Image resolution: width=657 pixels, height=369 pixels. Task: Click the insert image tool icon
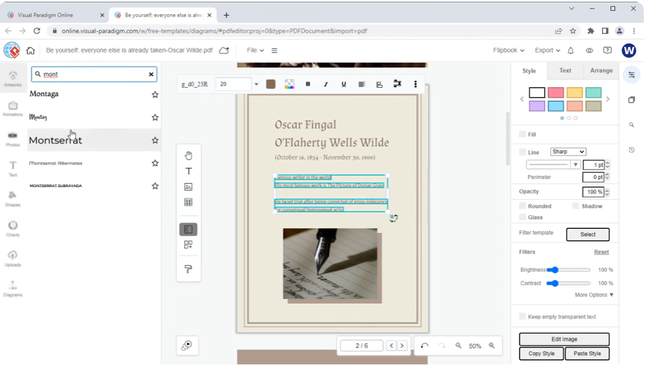[189, 187]
